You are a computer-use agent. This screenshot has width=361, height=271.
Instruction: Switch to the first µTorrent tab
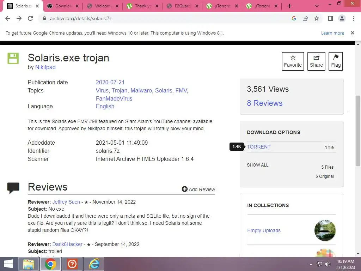point(220,6)
